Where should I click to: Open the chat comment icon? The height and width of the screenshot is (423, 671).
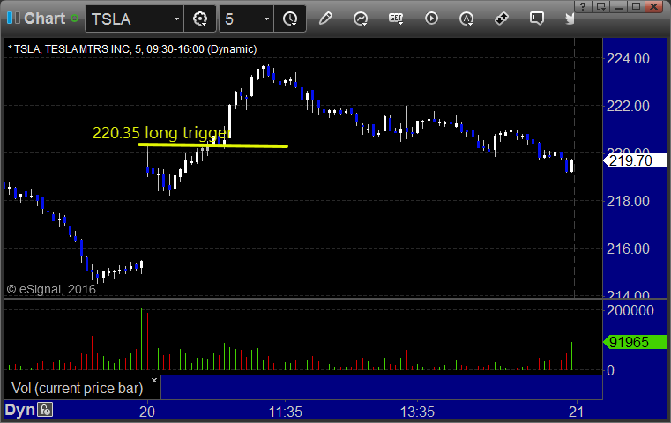[537, 19]
